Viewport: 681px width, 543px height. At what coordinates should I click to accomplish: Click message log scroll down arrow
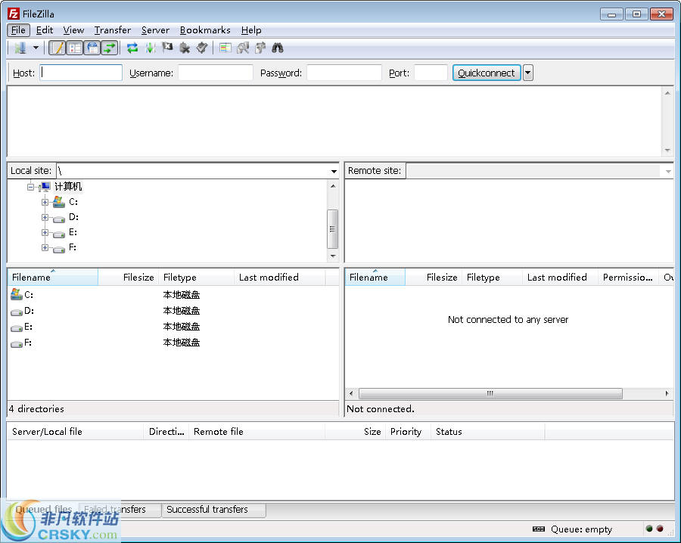[667, 150]
